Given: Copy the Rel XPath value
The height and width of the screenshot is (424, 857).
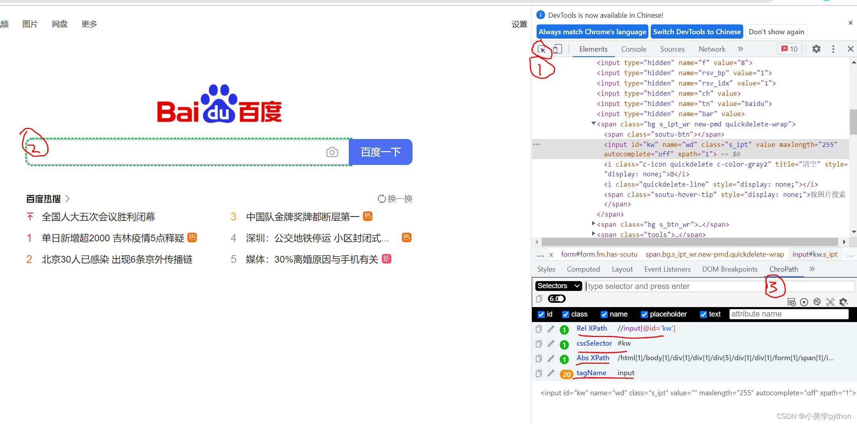Looking at the screenshot, I should 539,329.
